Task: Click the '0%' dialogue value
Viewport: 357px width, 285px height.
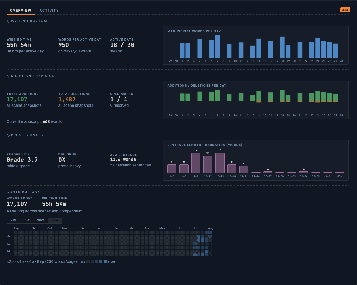Action: point(62,160)
